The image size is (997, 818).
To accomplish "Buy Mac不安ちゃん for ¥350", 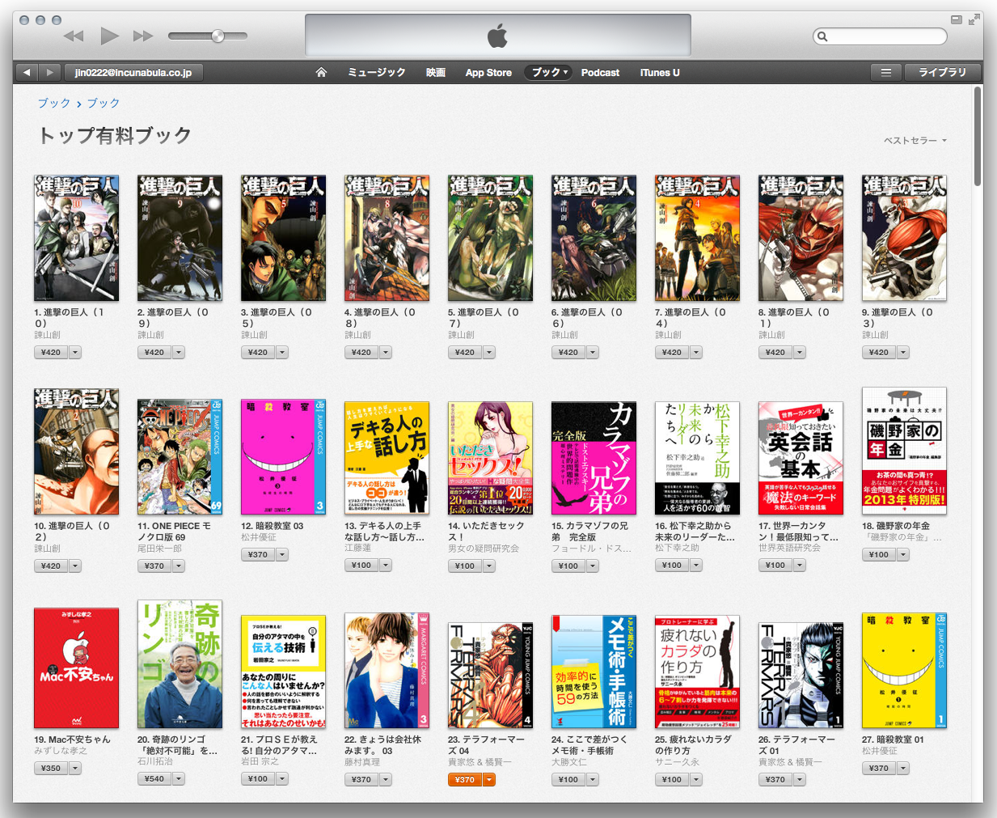I will click(51, 769).
